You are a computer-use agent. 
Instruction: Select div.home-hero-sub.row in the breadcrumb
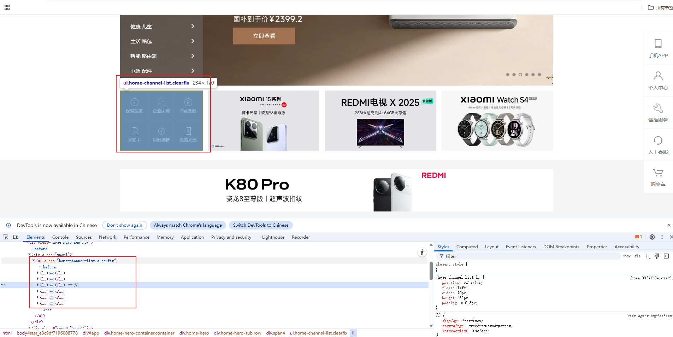pos(237,333)
